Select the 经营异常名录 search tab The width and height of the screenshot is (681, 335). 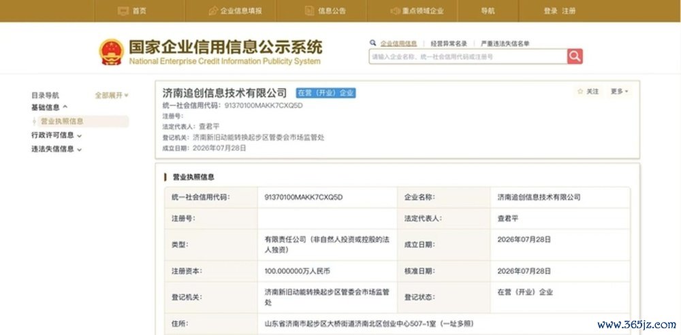coord(449,43)
